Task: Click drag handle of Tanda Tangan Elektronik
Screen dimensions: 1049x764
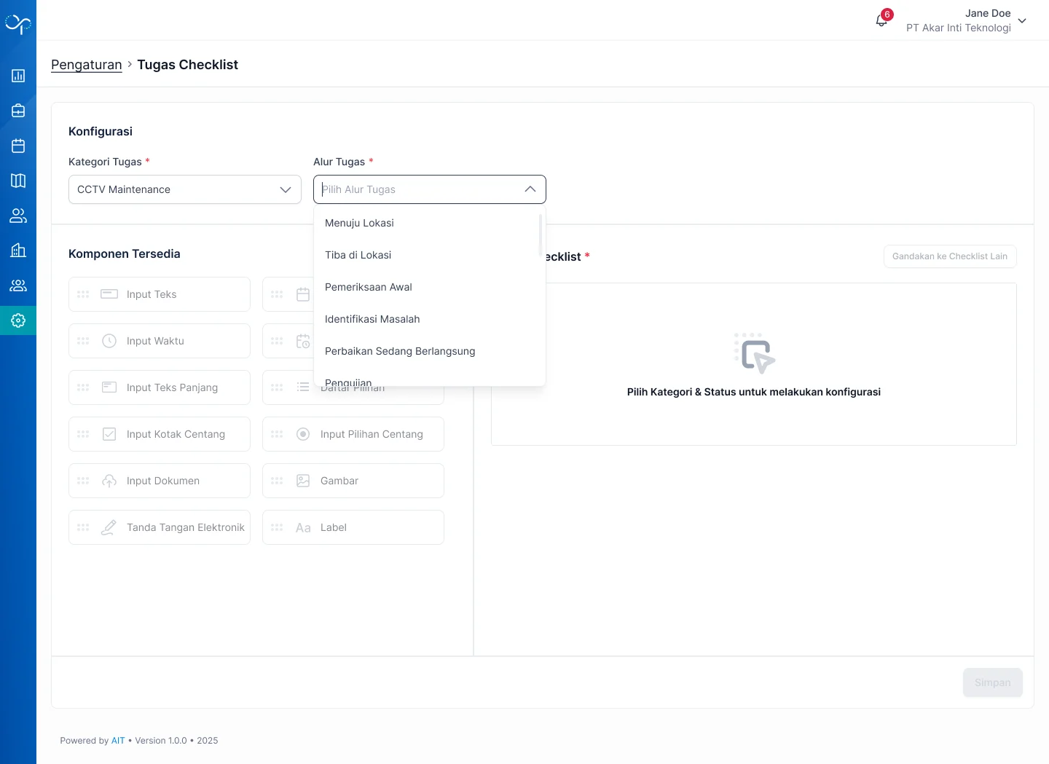Action: click(x=83, y=527)
